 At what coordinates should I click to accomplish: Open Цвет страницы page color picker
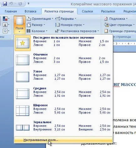tap(119, 25)
